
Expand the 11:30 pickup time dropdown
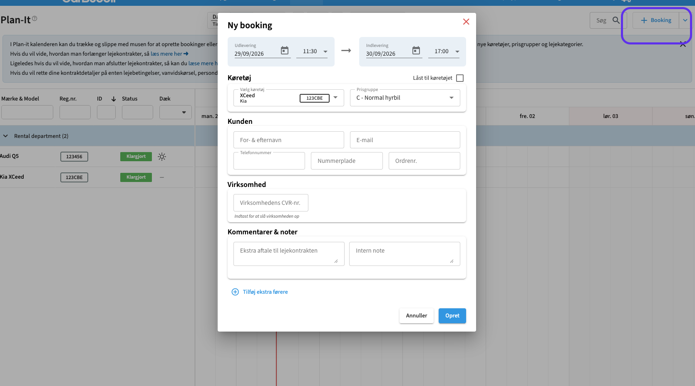coord(312,52)
